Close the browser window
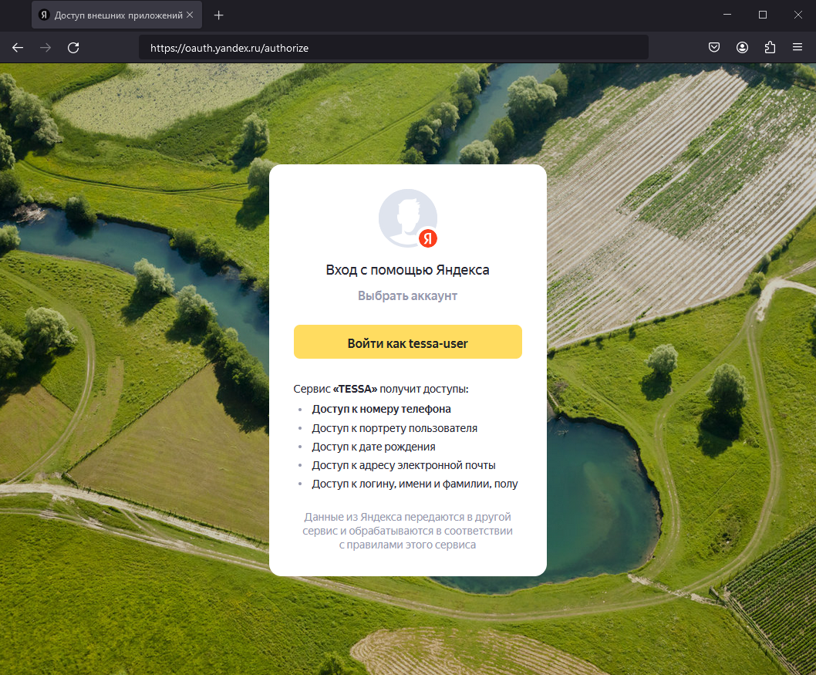This screenshot has width=816, height=675. point(798,15)
